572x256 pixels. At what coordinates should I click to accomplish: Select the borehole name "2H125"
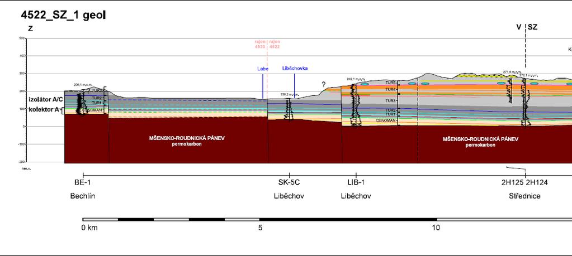click(x=513, y=183)
